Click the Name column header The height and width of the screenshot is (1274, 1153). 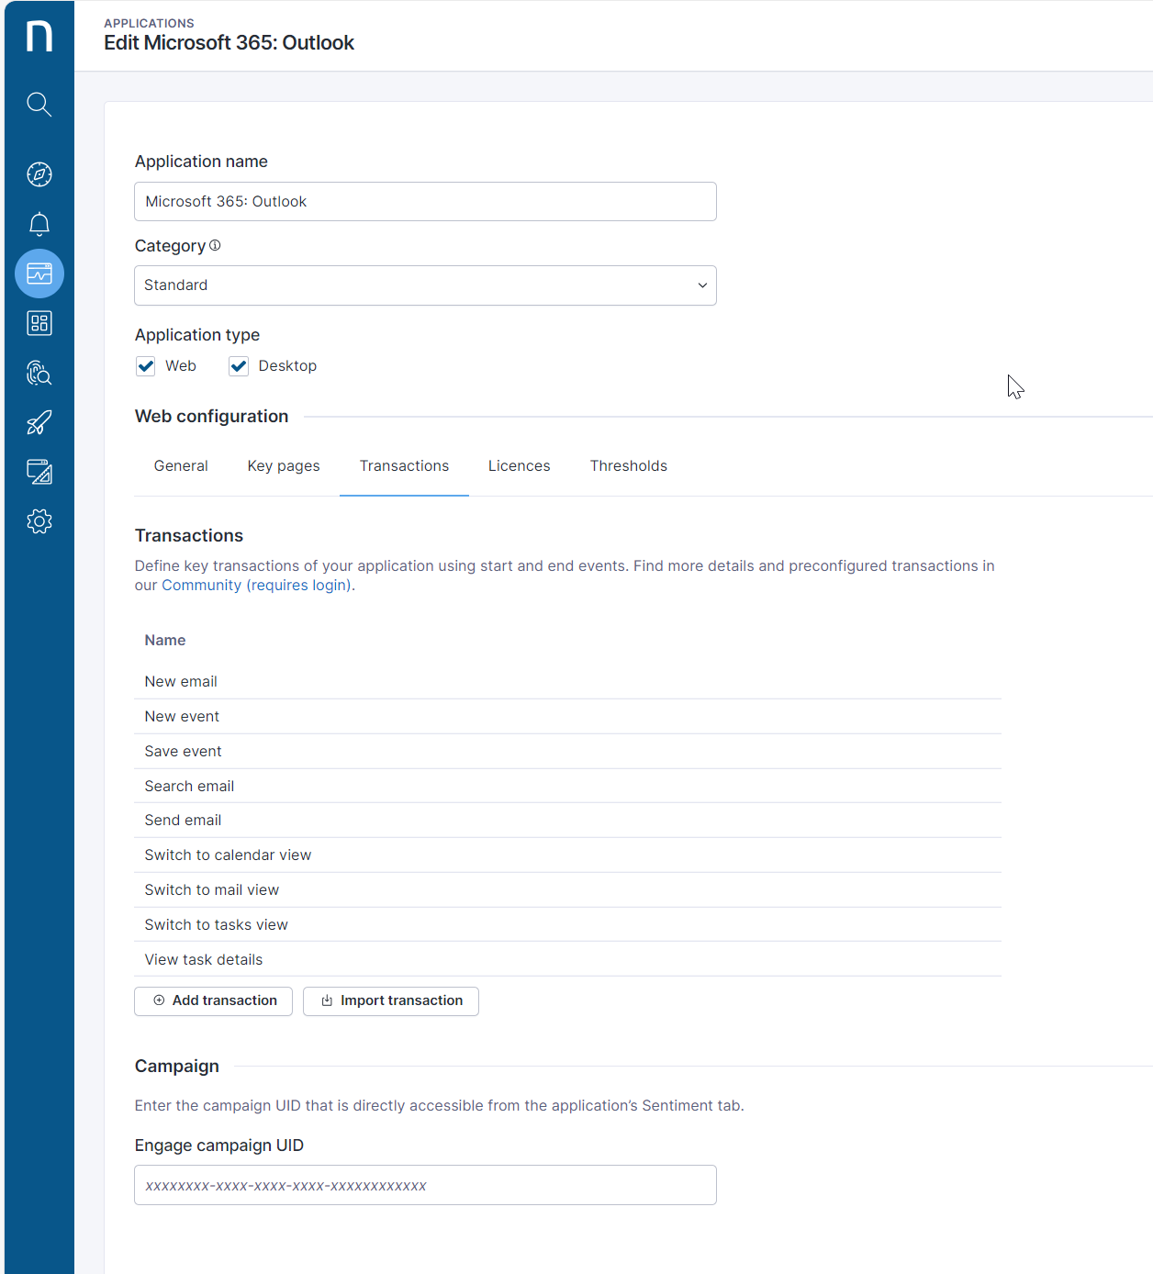pyautogui.click(x=165, y=641)
